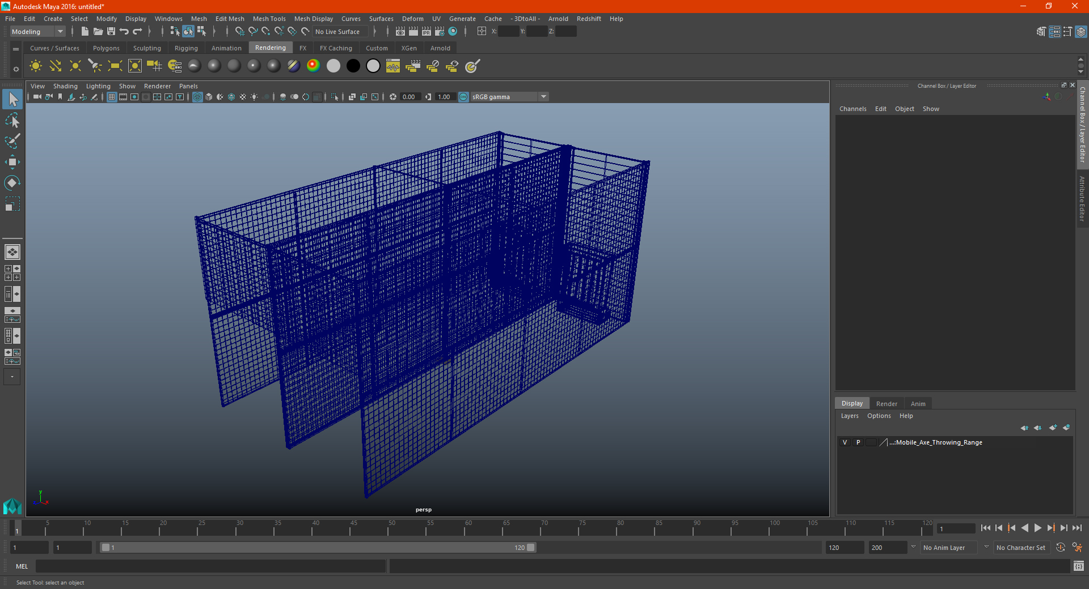This screenshot has height=589, width=1089.
Task: Open the Modeling menu set dropdown
Action: click(x=37, y=32)
